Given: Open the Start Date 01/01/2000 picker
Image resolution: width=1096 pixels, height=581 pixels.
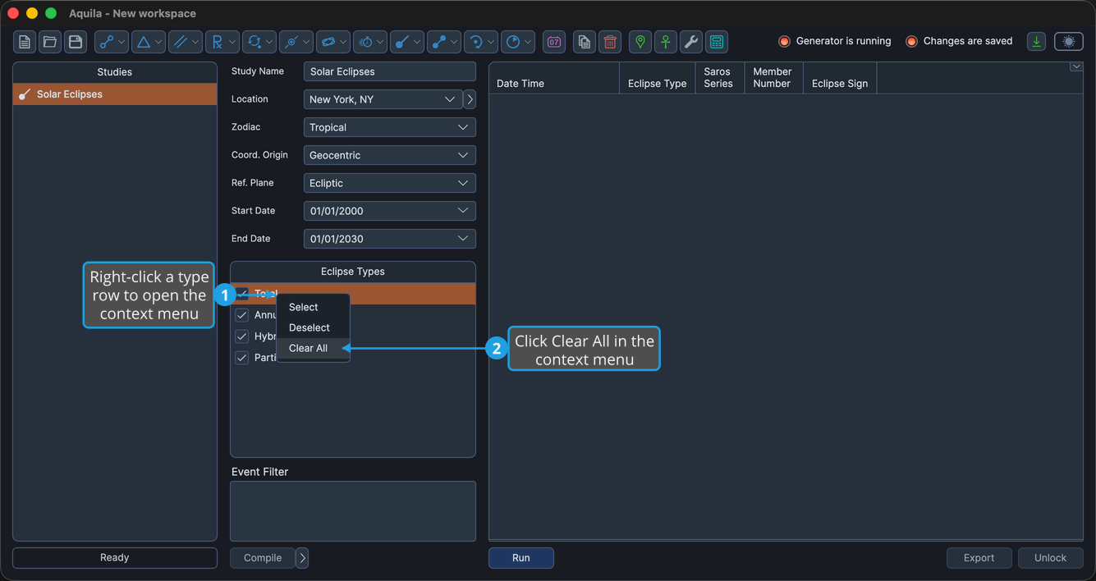Looking at the screenshot, I should (x=389, y=211).
